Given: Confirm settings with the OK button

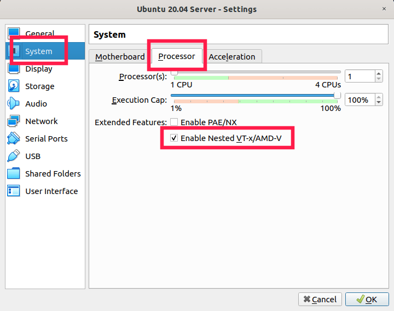Looking at the screenshot, I should click(367, 299).
